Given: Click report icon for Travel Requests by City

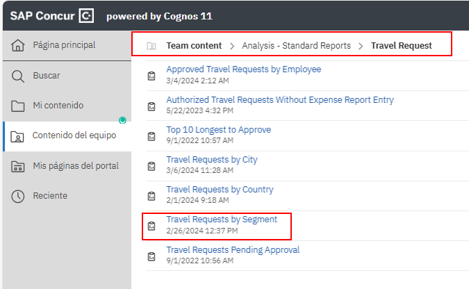Looking at the screenshot, I should click(x=151, y=166).
